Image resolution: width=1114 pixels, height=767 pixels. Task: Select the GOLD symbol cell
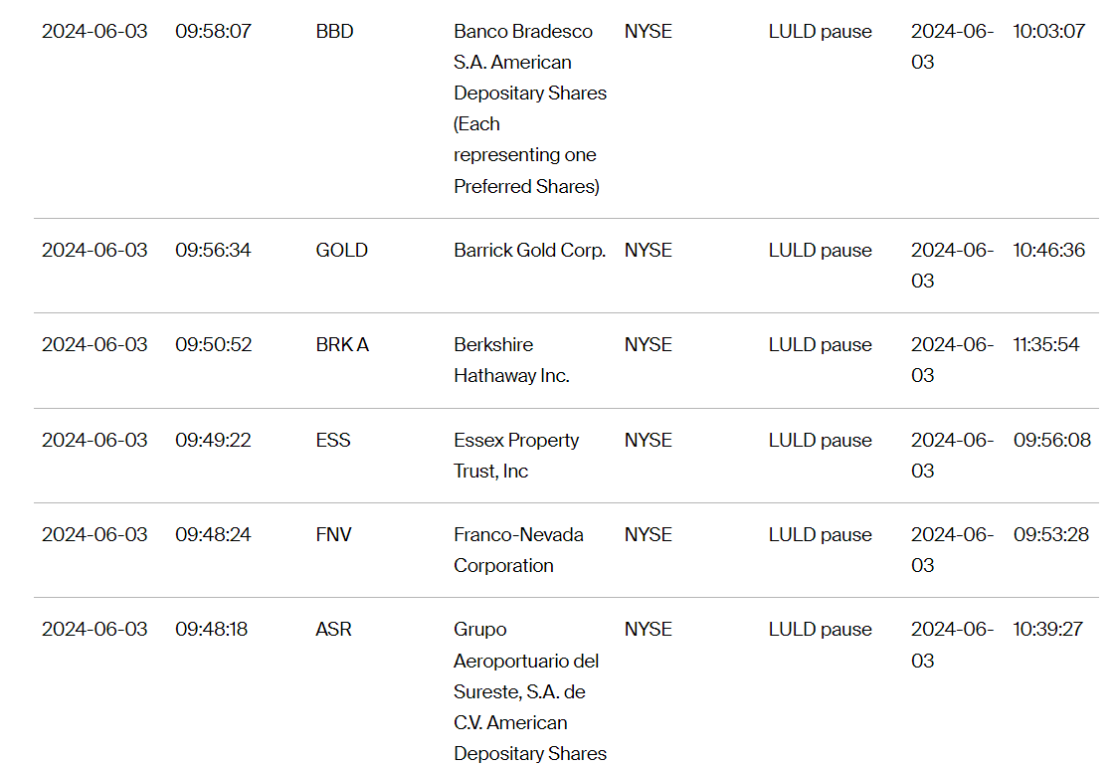point(341,250)
